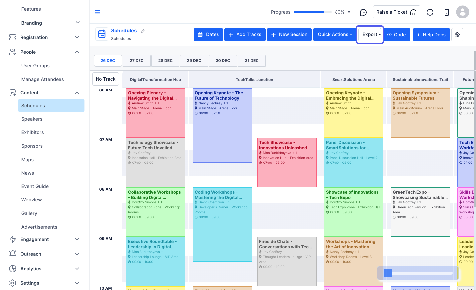Expand the Registration menu chevron
The image size is (476, 290).
(x=77, y=37)
